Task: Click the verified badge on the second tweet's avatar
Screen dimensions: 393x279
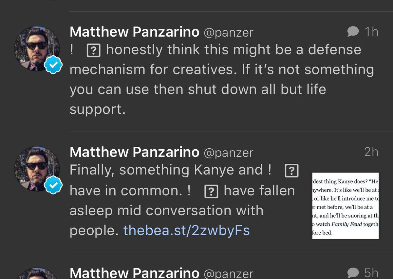Action: pos(53,186)
